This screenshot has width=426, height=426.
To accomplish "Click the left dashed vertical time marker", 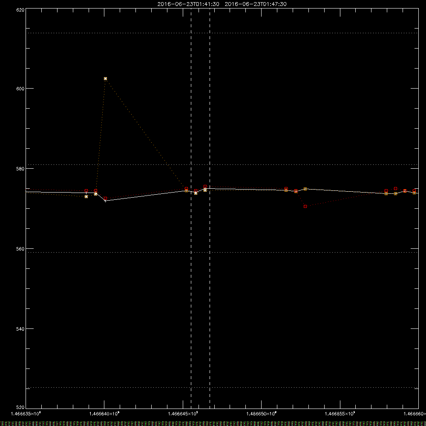I will (x=191, y=208).
